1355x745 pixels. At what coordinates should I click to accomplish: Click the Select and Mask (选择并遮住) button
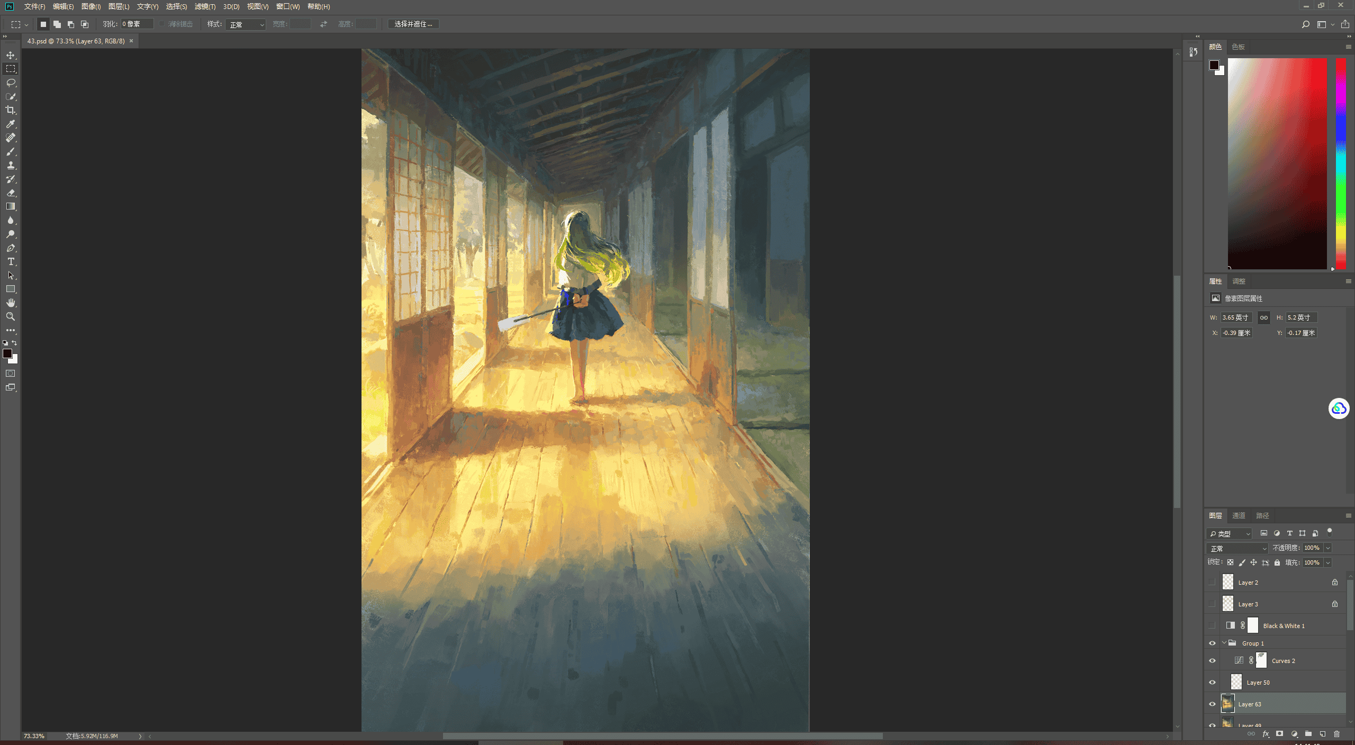[x=413, y=24]
